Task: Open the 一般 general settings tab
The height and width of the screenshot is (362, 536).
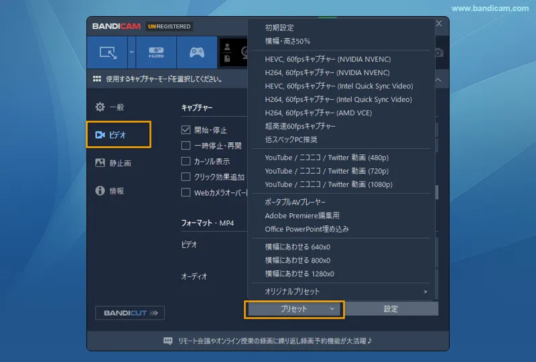Action: pyautogui.click(x=110, y=107)
